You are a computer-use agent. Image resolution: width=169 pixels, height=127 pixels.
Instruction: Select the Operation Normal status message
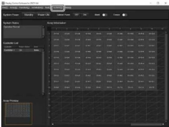[11, 27]
